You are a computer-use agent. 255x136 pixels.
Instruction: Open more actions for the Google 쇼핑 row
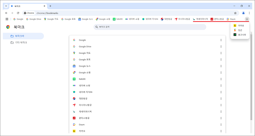221,73
